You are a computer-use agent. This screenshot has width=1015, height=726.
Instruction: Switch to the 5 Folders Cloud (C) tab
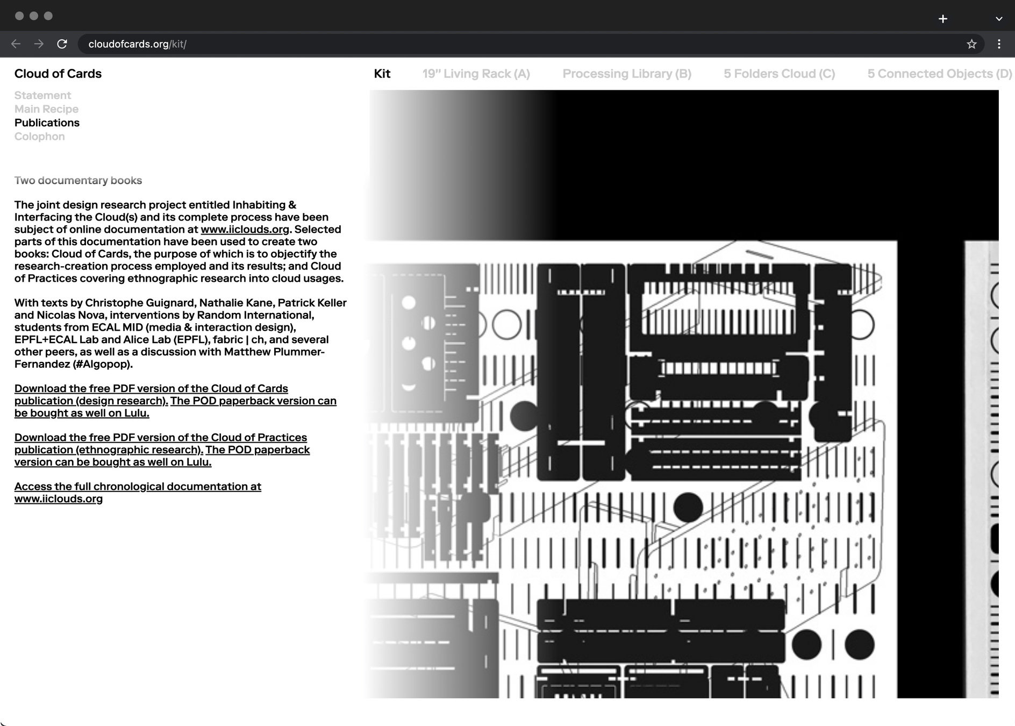[x=779, y=74]
